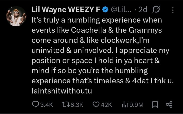
Task: Open the three-dot more options menu
Action: click(x=173, y=10)
